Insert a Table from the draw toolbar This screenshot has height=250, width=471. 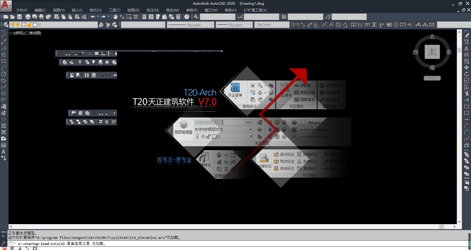(4, 145)
